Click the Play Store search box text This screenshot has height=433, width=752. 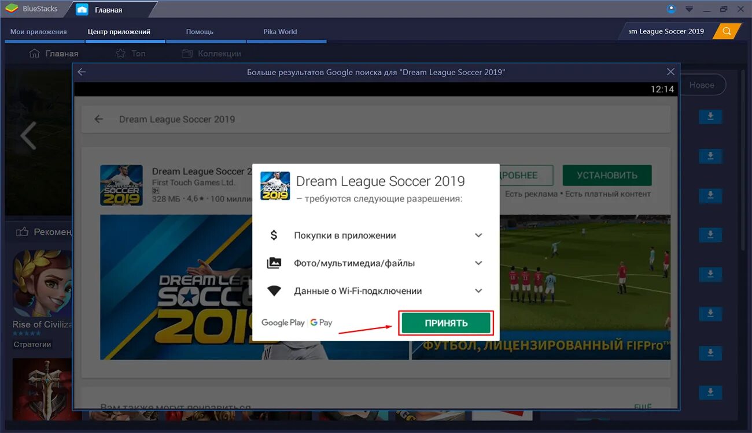[177, 120]
